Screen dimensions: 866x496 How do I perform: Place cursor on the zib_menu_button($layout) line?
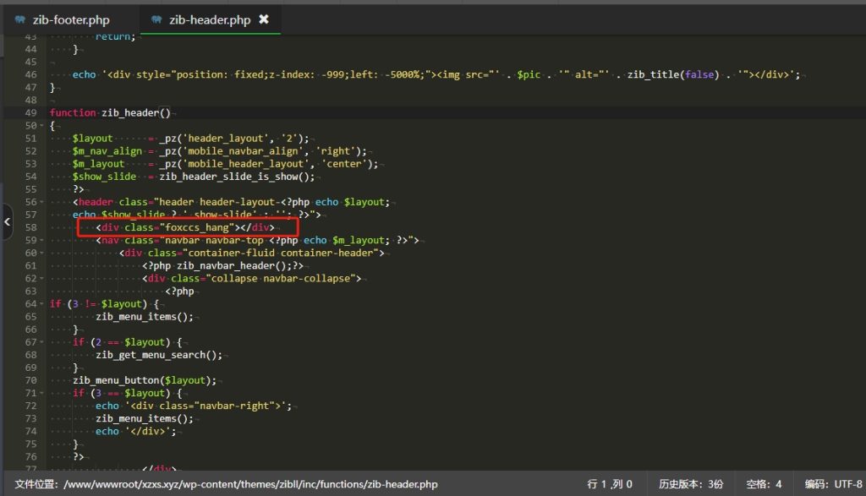point(144,380)
